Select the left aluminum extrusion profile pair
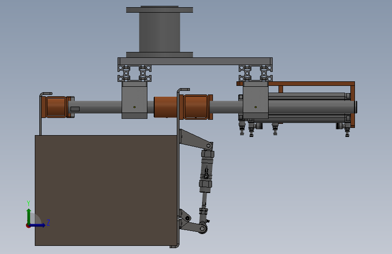Image resolution: width=392 pixels, height=254 pixels. [134, 73]
